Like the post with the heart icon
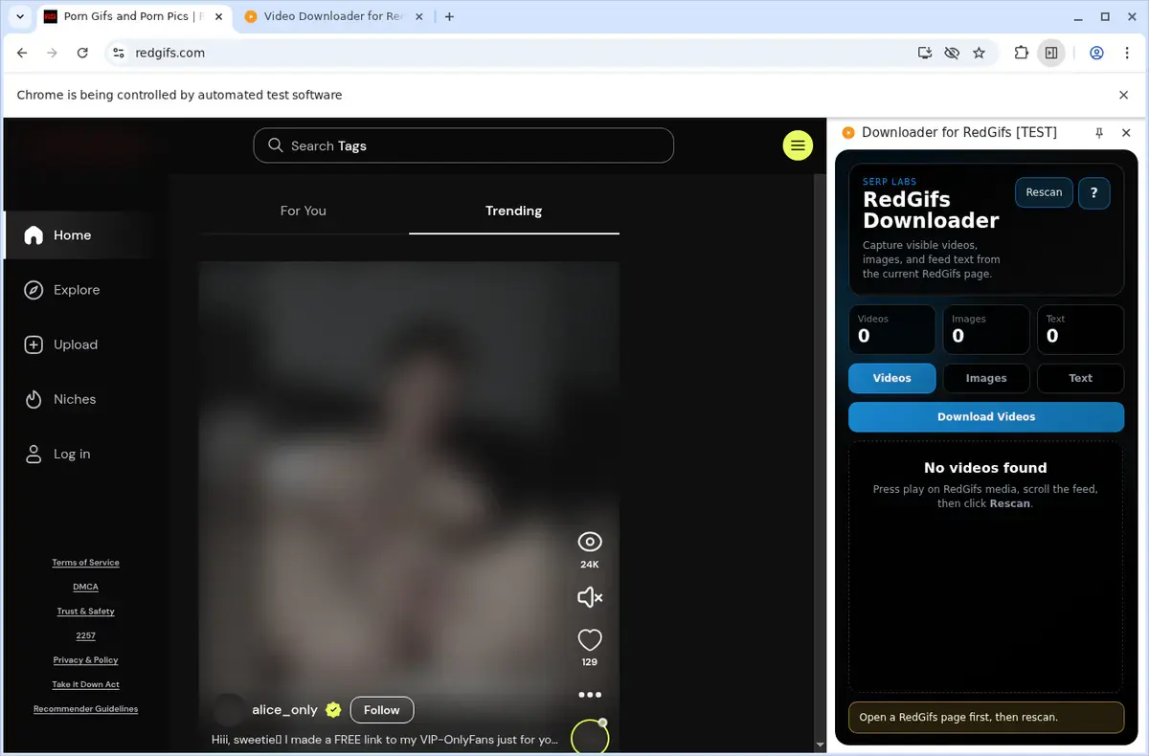The width and height of the screenshot is (1149, 756). point(590,639)
